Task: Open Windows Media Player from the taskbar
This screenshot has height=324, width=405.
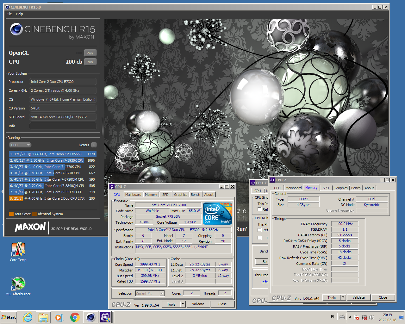Action: click(59, 317)
